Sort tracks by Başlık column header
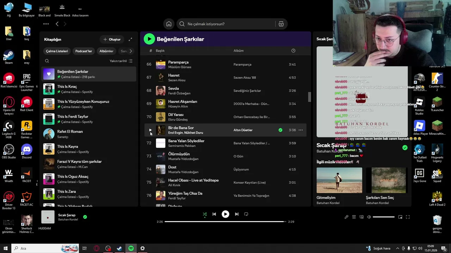This screenshot has height=253, width=451. [160, 51]
